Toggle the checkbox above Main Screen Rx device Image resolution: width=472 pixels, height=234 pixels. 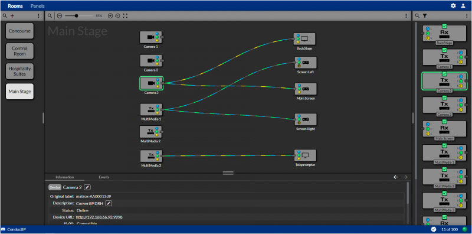[x=444, y=122]
